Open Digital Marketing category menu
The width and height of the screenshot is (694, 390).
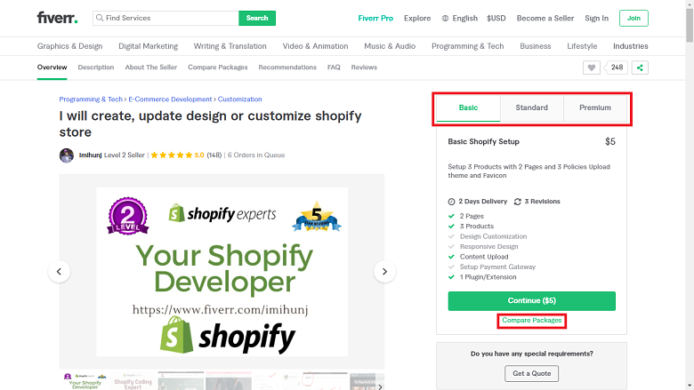(149, 46)
